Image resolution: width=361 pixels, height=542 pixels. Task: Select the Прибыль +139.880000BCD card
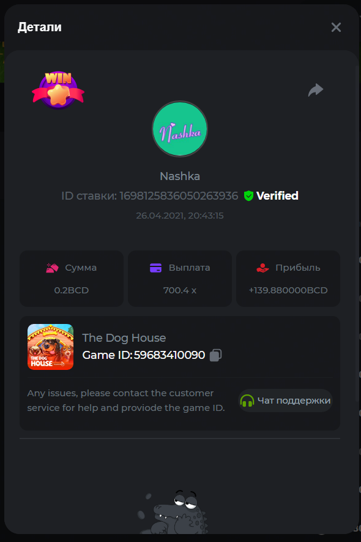click(288, 279)
